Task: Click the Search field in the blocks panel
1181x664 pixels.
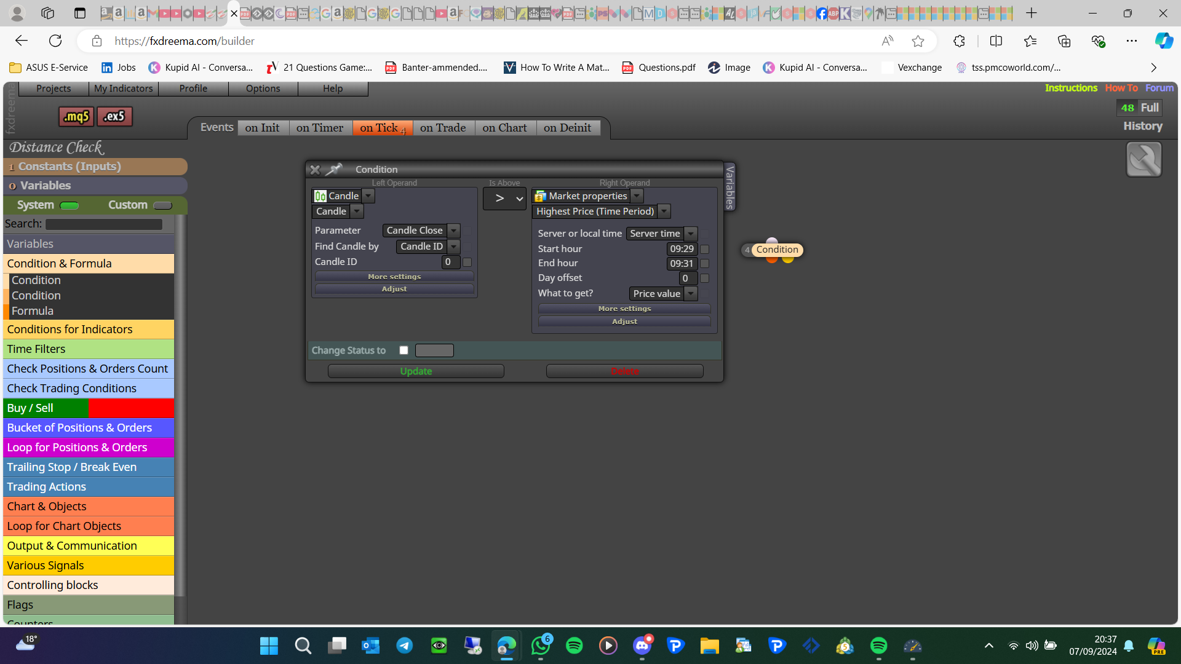Action: tap(104, 224)
